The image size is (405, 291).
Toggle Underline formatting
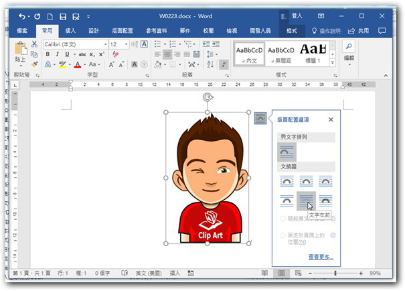coord(67,54)
